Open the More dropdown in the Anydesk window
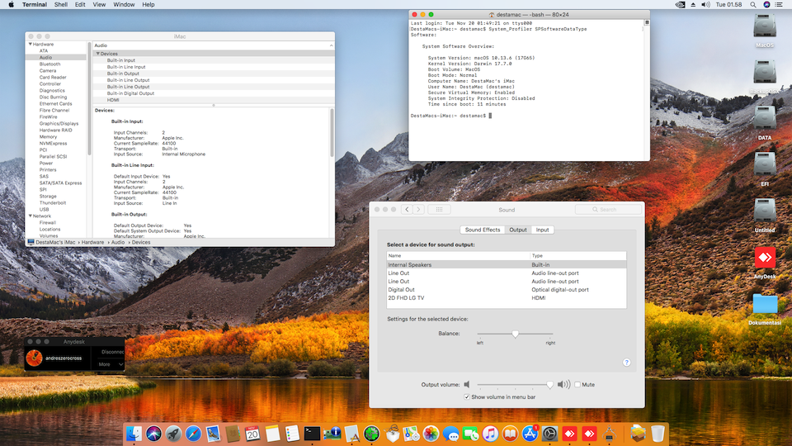Image resolution: width=792 pixels, height=446 pixels. (111, 363)
